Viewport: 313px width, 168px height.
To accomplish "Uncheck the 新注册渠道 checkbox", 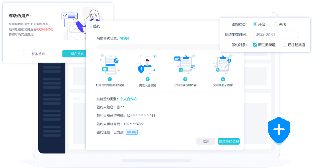I will pyautogui.click(x=255, y=45).
